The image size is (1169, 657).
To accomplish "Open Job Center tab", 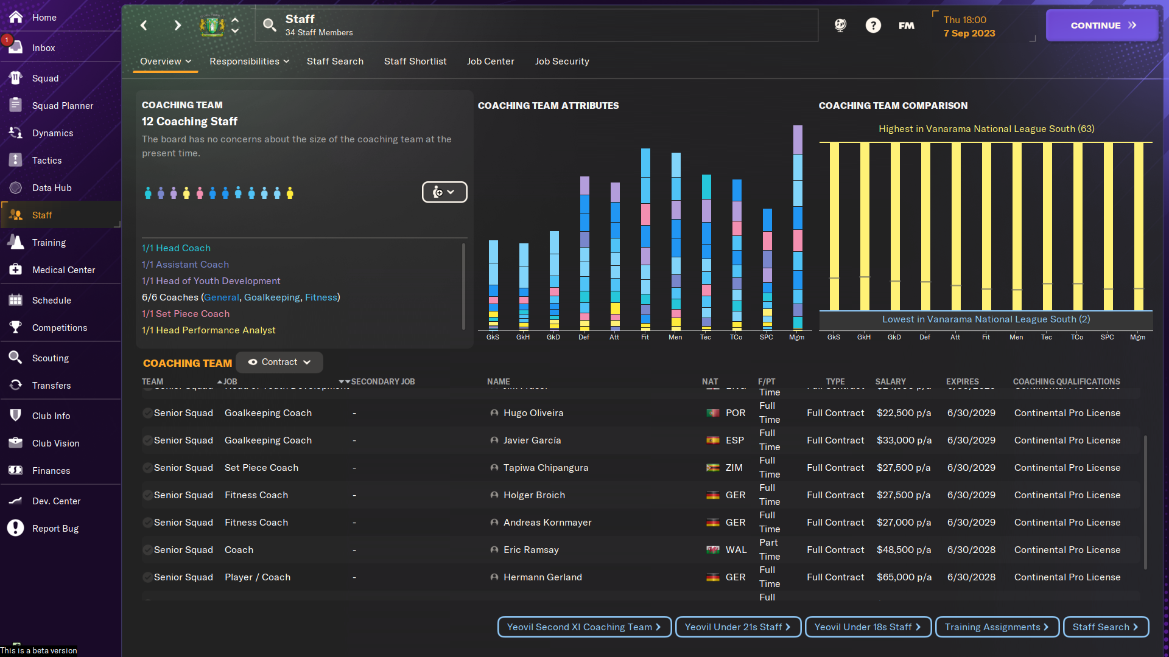I will 491,61.
